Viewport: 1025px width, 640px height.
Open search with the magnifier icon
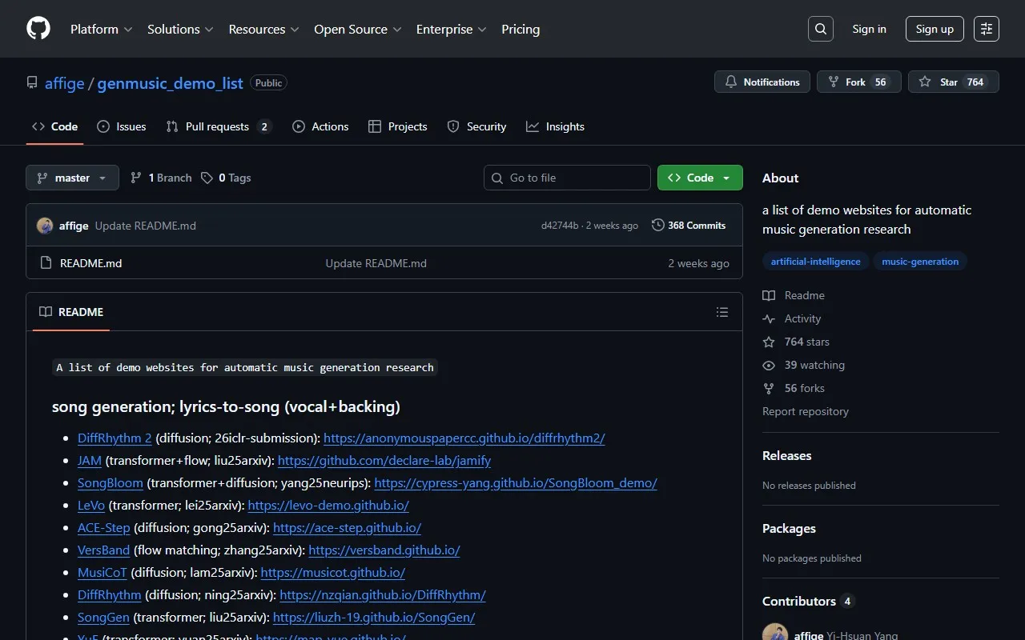821,29
